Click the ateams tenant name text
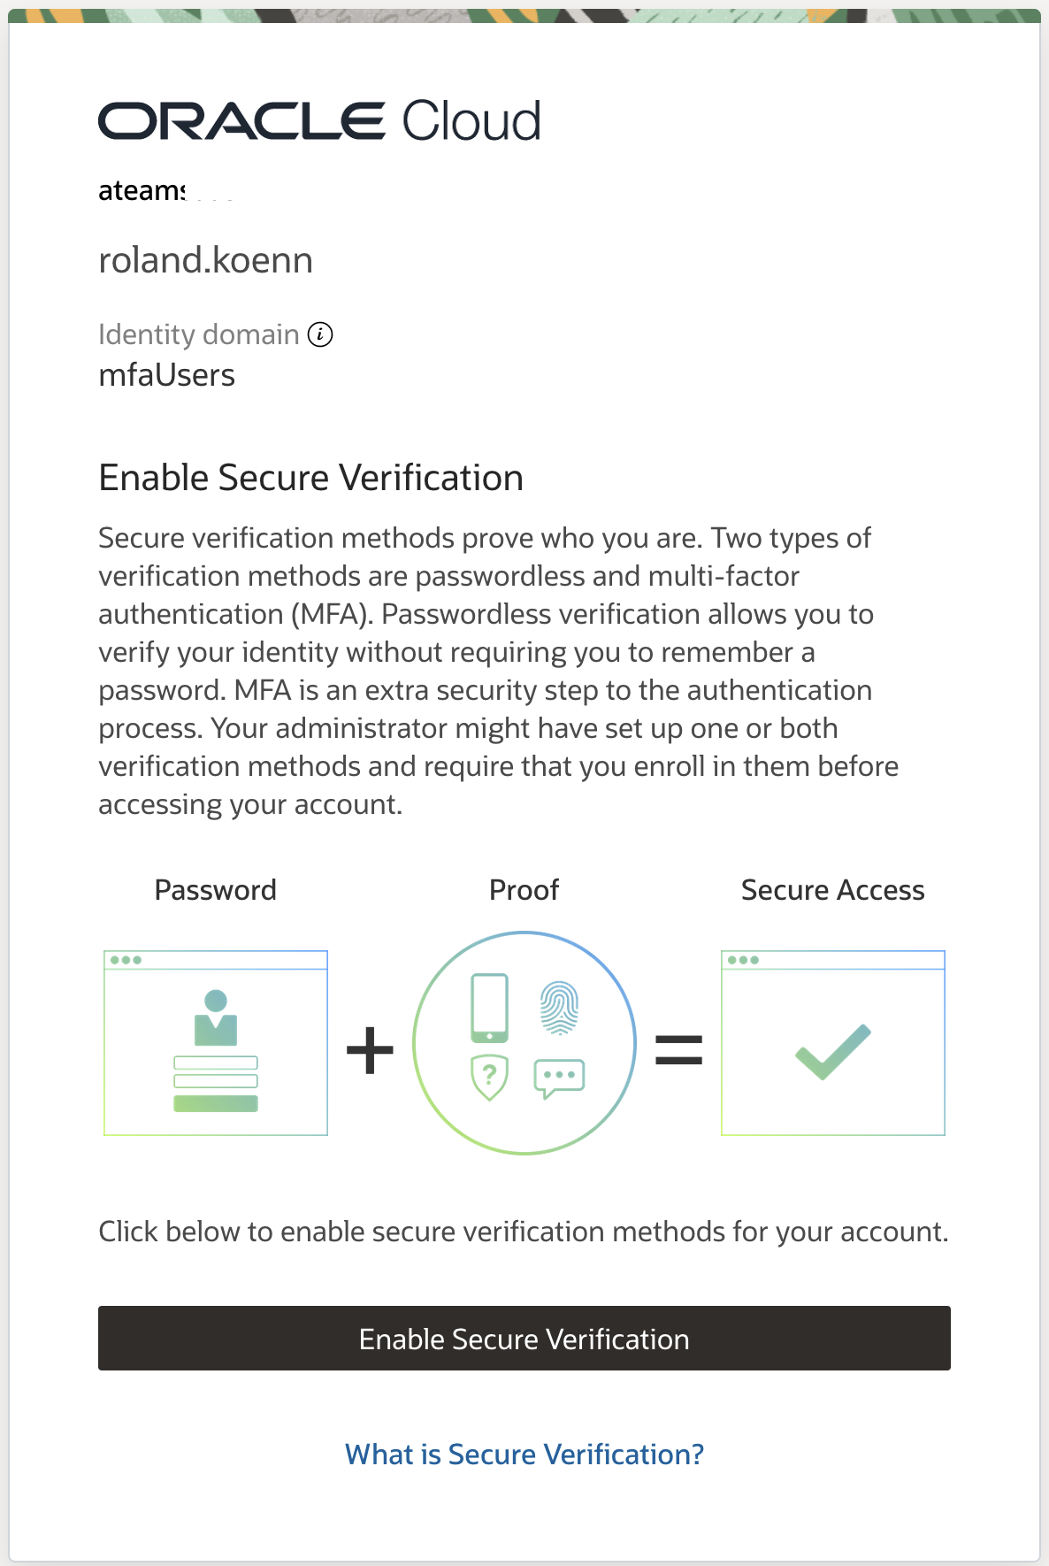The width and height of the screenshot is (1049, 1566). tap(142, 190)
